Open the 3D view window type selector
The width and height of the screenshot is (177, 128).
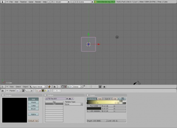(3, 87)
